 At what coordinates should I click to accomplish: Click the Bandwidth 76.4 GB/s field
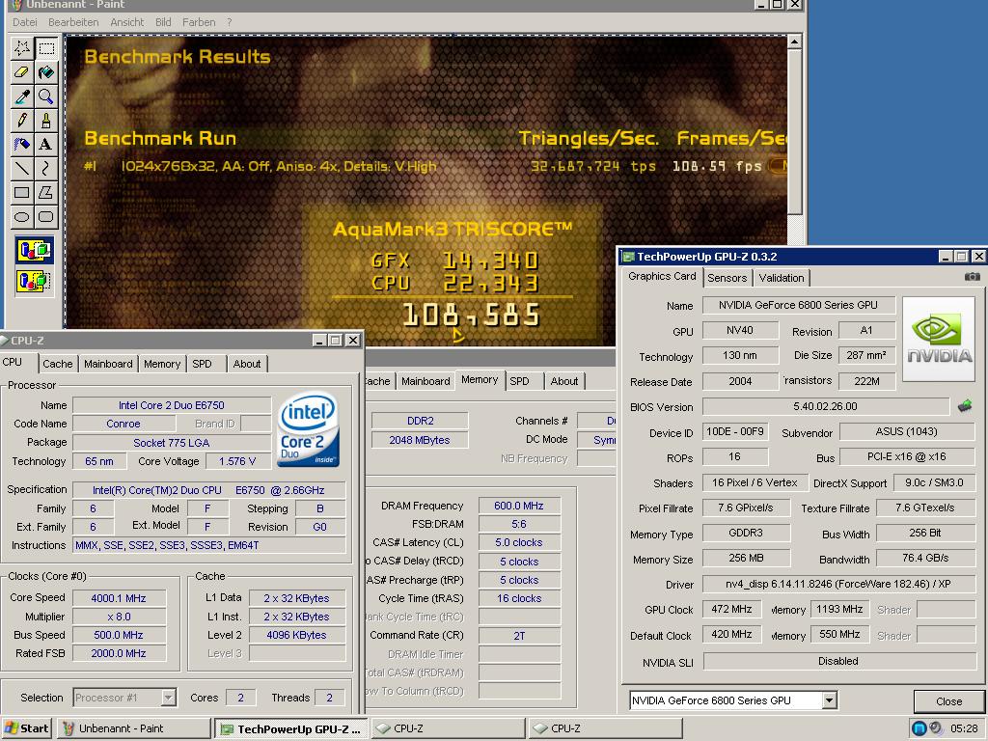pyautogui.click(x=925, y=558)
